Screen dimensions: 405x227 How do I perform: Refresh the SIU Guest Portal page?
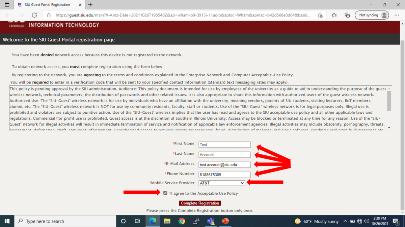tap(34, 15)
